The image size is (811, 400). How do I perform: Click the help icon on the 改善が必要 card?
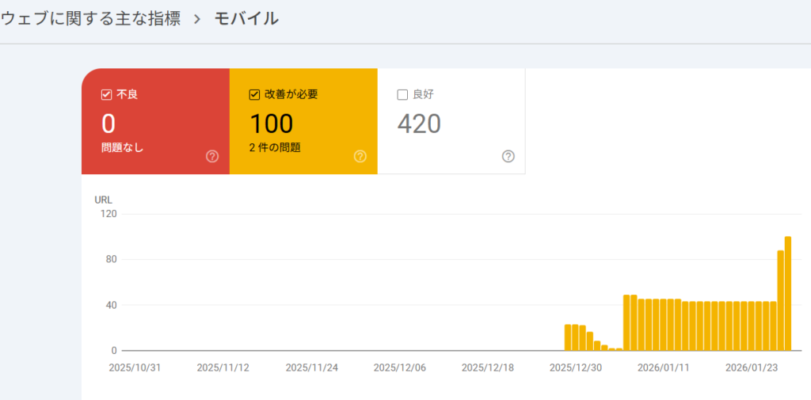tap(360, 156)
